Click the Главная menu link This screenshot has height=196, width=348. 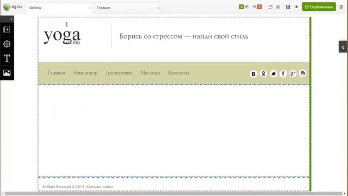click(x=57, y=72)
